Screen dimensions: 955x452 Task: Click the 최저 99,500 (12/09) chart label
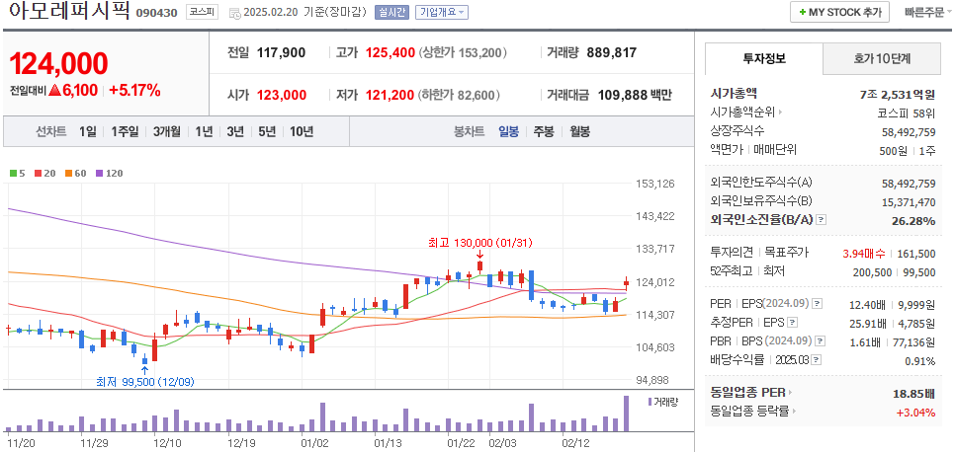[145, 382]
